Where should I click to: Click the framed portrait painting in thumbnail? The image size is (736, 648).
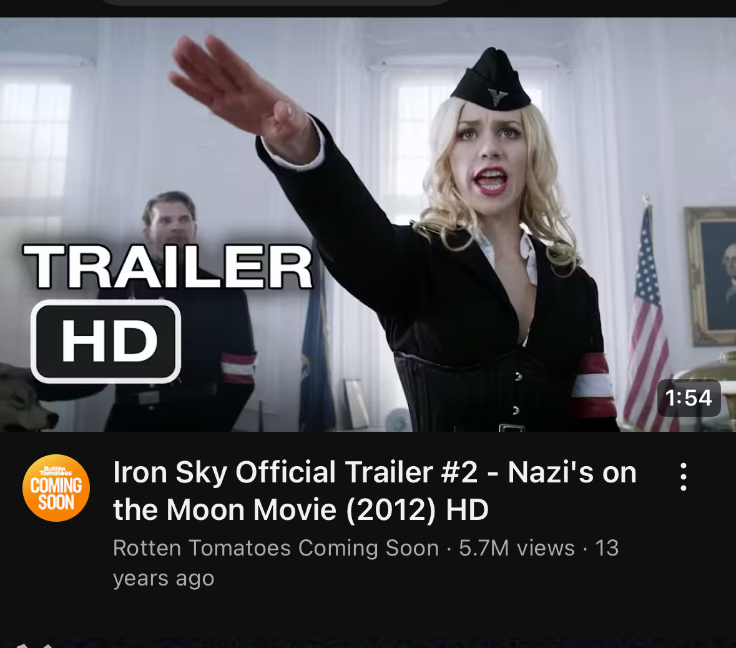pos(710,276)
